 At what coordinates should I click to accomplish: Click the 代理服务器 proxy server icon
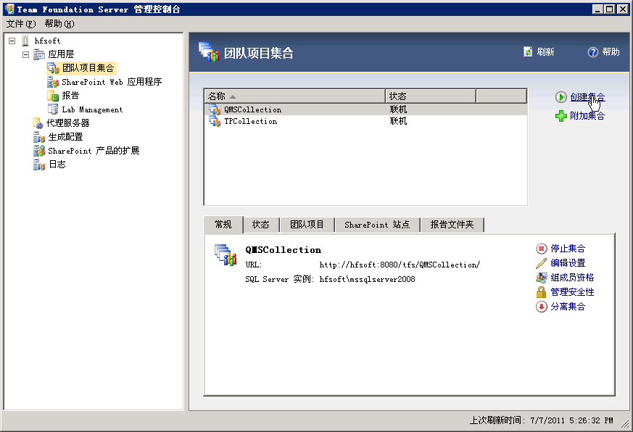[x=38, y=123]
